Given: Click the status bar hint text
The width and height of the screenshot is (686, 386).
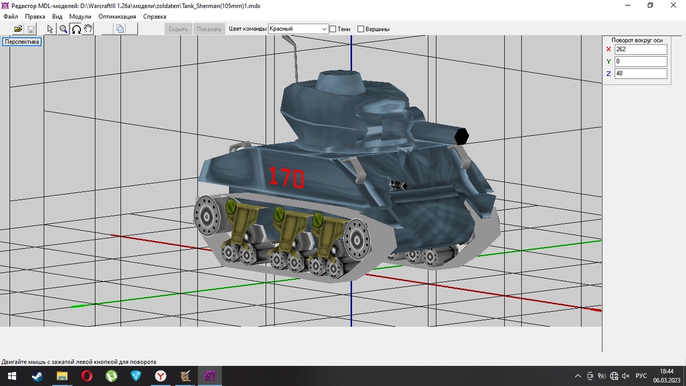Looking at the screenshot, I should 79,362.
